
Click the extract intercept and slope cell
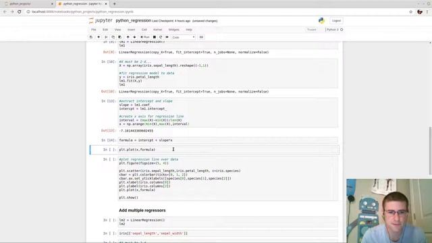pos(228,113)
